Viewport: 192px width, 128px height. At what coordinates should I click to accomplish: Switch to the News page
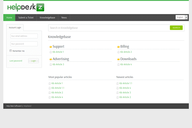(x=64, y=18)
